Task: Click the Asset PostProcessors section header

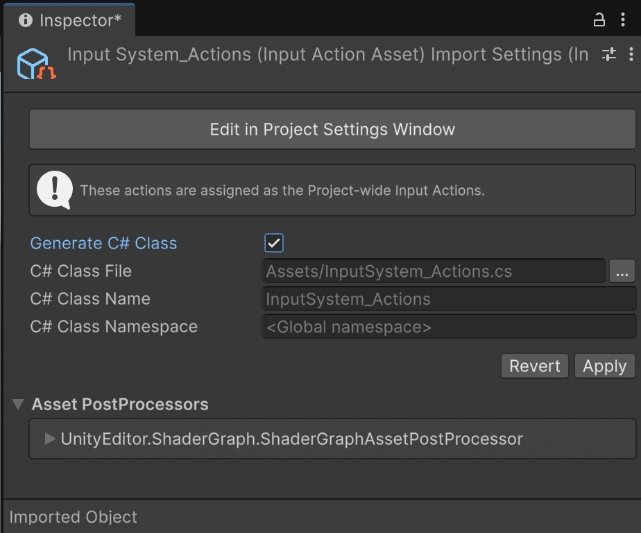Action: tap(120, 404)
